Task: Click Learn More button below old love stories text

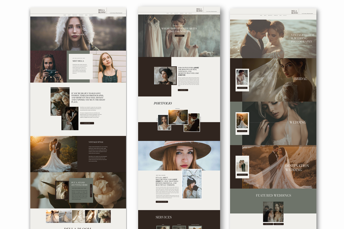Action: (87, 123)
